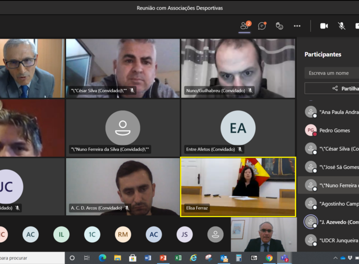Open the participants panel icon in toolbar
This screenshot has height=264, width=359.
(245, 26)
